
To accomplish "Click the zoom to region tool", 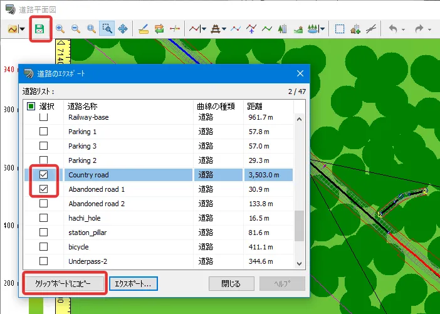I will pyautogui.click(x=107, y=29).
